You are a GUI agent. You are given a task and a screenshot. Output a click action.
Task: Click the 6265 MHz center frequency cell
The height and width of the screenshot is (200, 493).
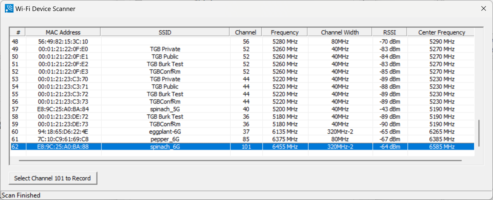tap(442, 131)
